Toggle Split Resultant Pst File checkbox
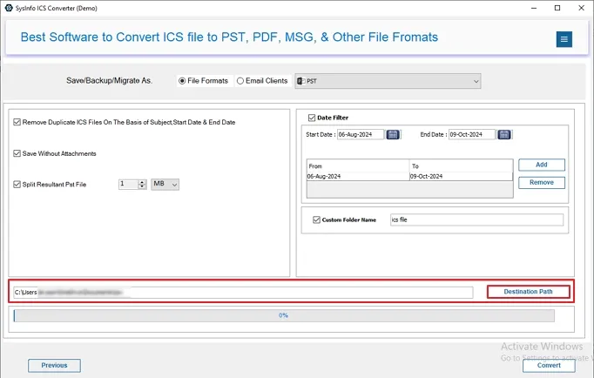 click(17, 185)
